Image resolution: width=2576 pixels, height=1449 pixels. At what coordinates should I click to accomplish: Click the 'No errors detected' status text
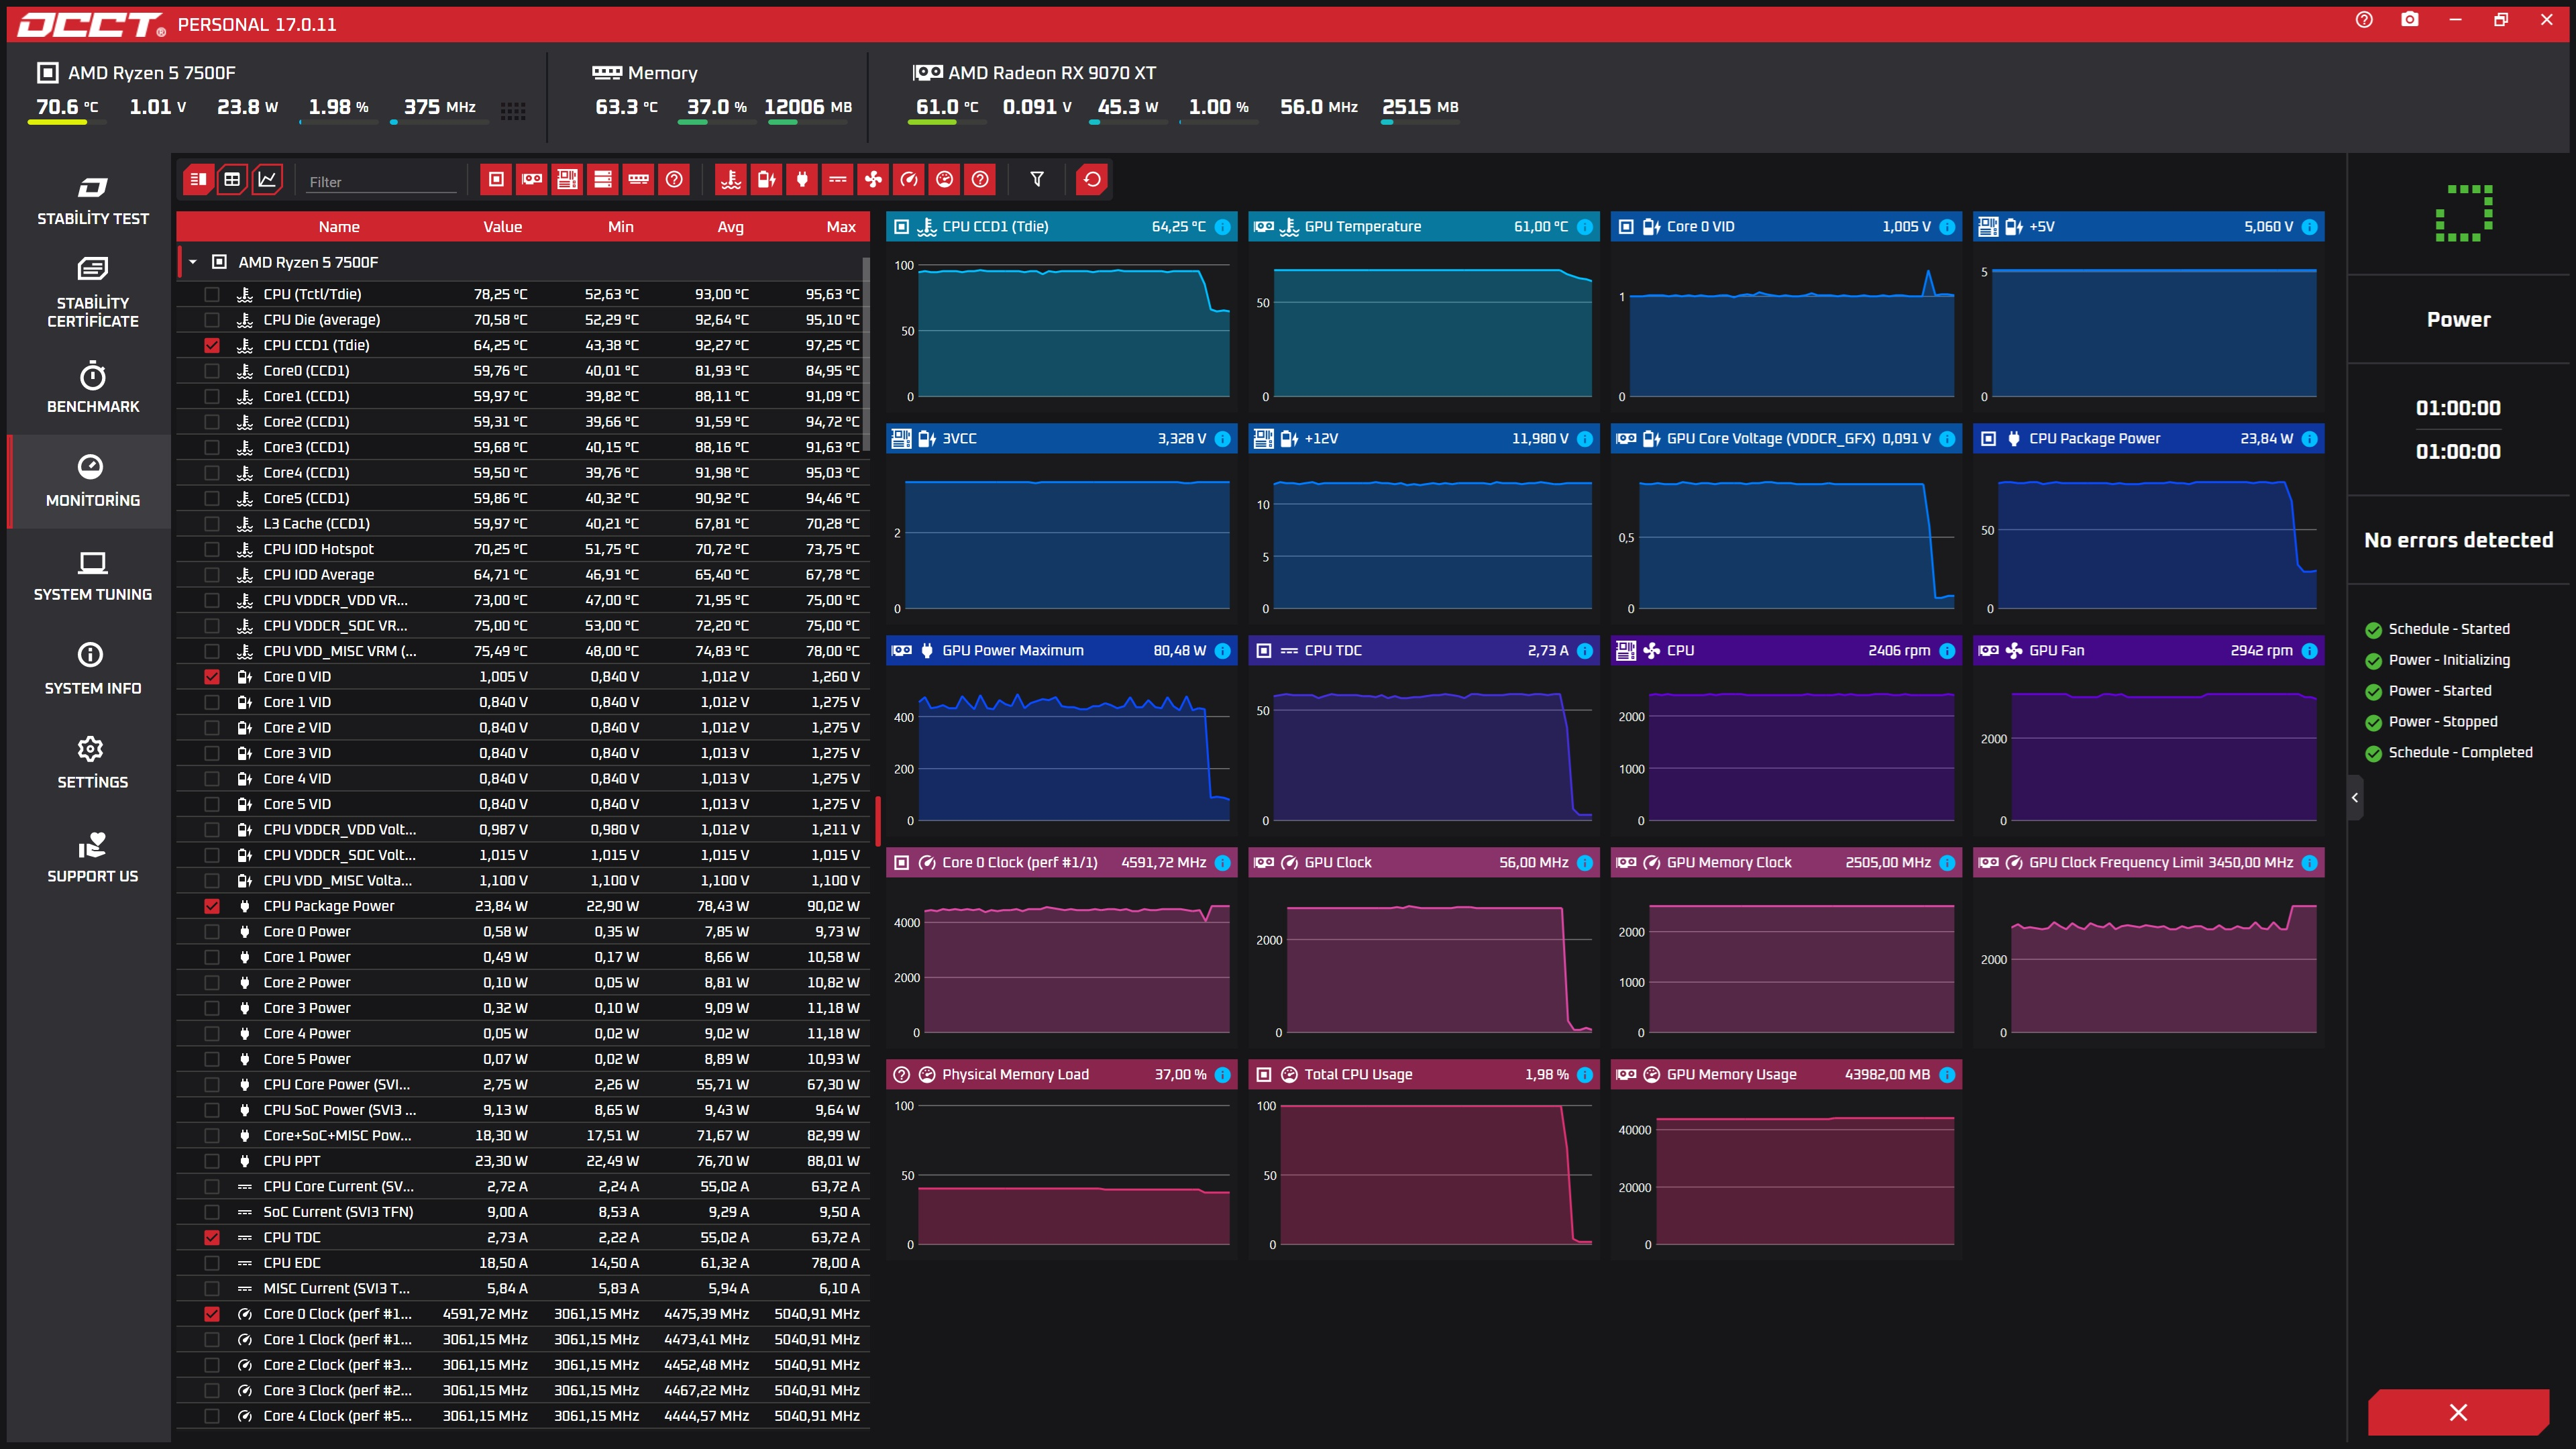coord(2458,540)
